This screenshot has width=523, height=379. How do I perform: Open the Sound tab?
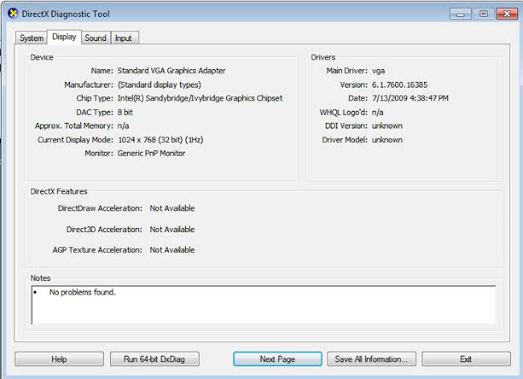(96, 38)
